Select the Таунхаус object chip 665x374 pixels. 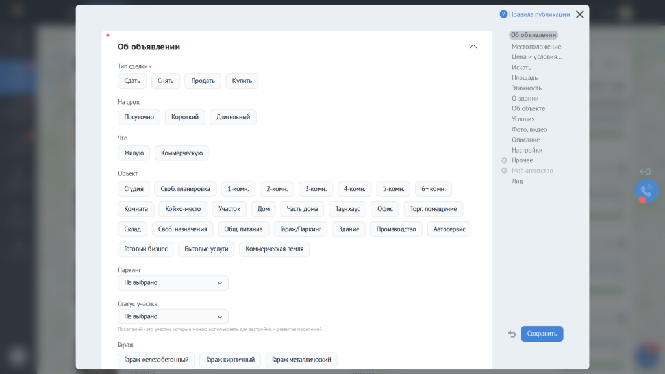(347, 209)
